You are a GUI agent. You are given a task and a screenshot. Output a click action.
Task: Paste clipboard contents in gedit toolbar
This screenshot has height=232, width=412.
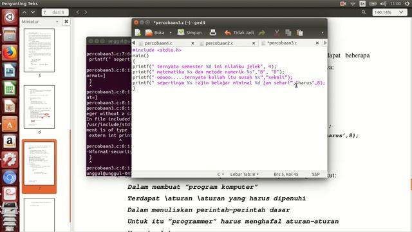click(299, 33)
